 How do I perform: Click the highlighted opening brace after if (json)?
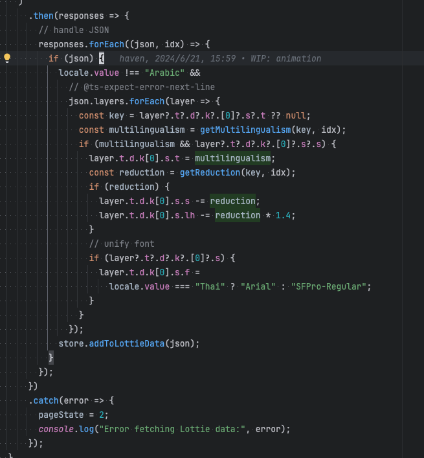(x=101, y=58)
